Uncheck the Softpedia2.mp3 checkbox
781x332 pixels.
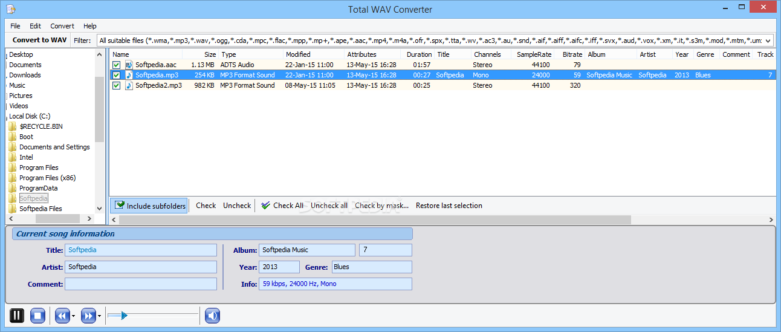point(117,85)
